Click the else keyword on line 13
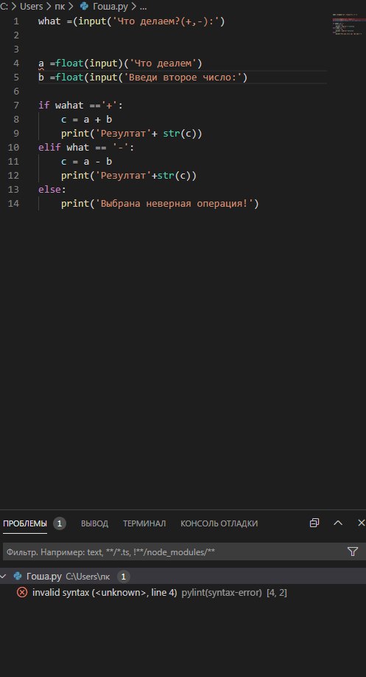The height and width of the screenshot is (677, 366). coord(49,189)
